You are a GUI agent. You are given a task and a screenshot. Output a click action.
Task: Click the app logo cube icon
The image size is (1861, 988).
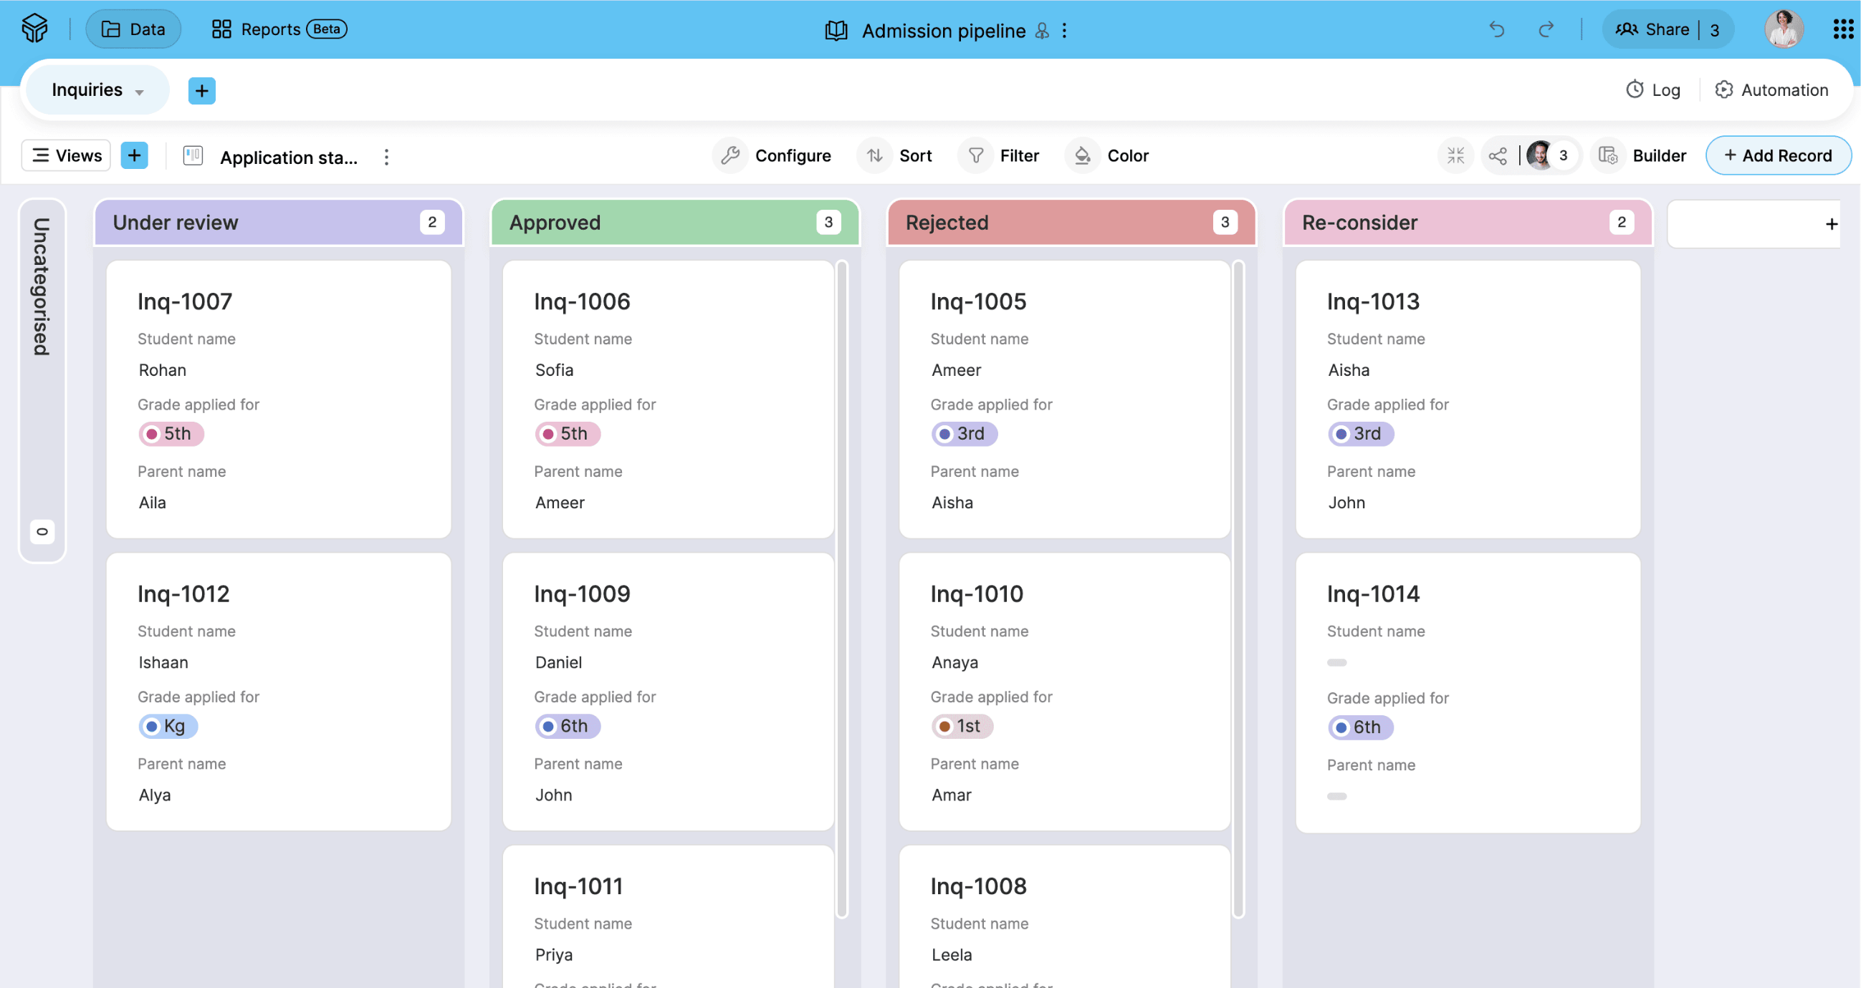point(34,29)
